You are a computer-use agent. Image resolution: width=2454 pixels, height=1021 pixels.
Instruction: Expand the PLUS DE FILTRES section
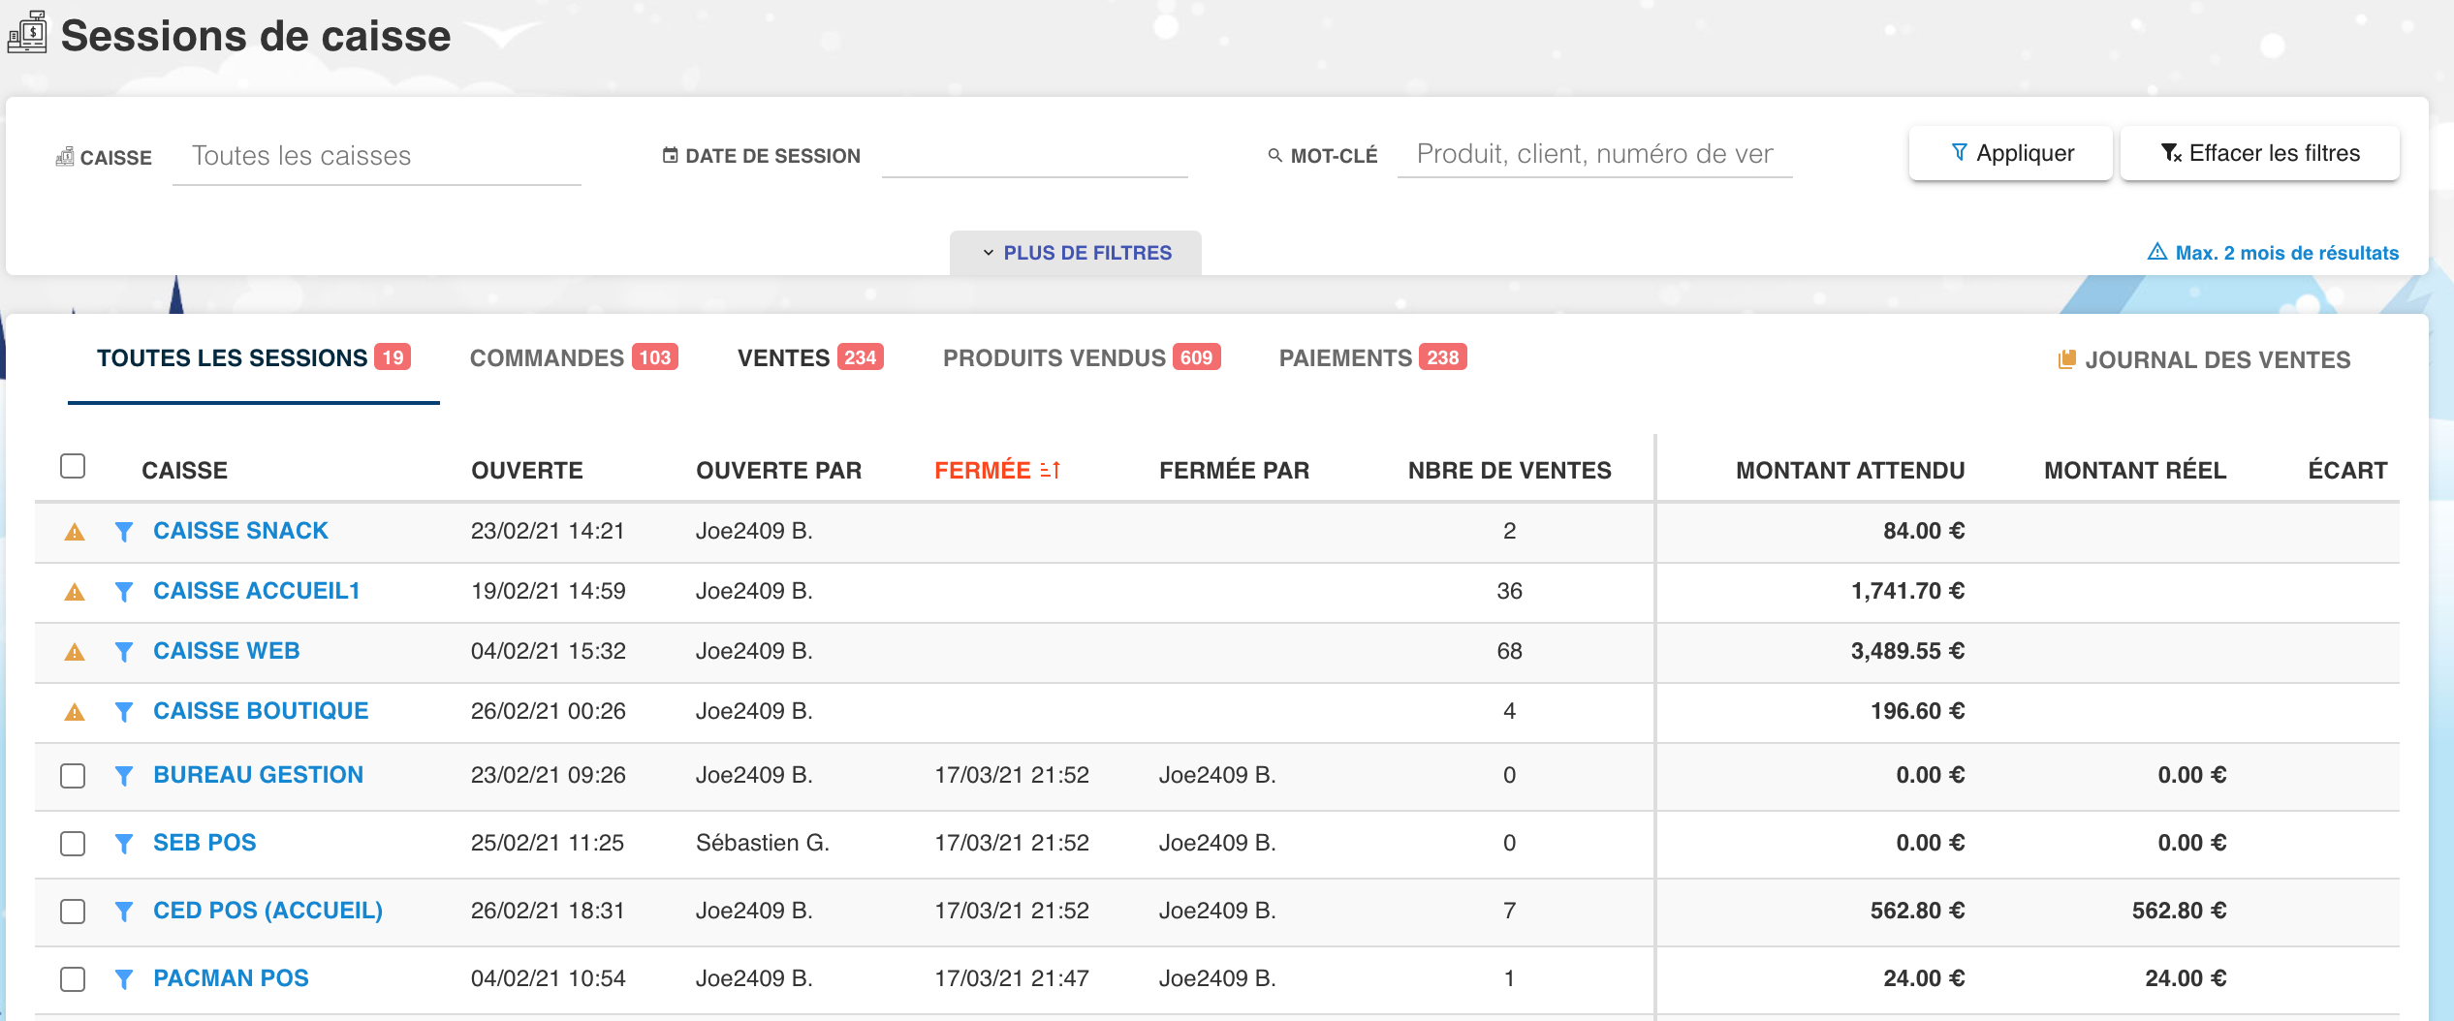coord(1076,253)
